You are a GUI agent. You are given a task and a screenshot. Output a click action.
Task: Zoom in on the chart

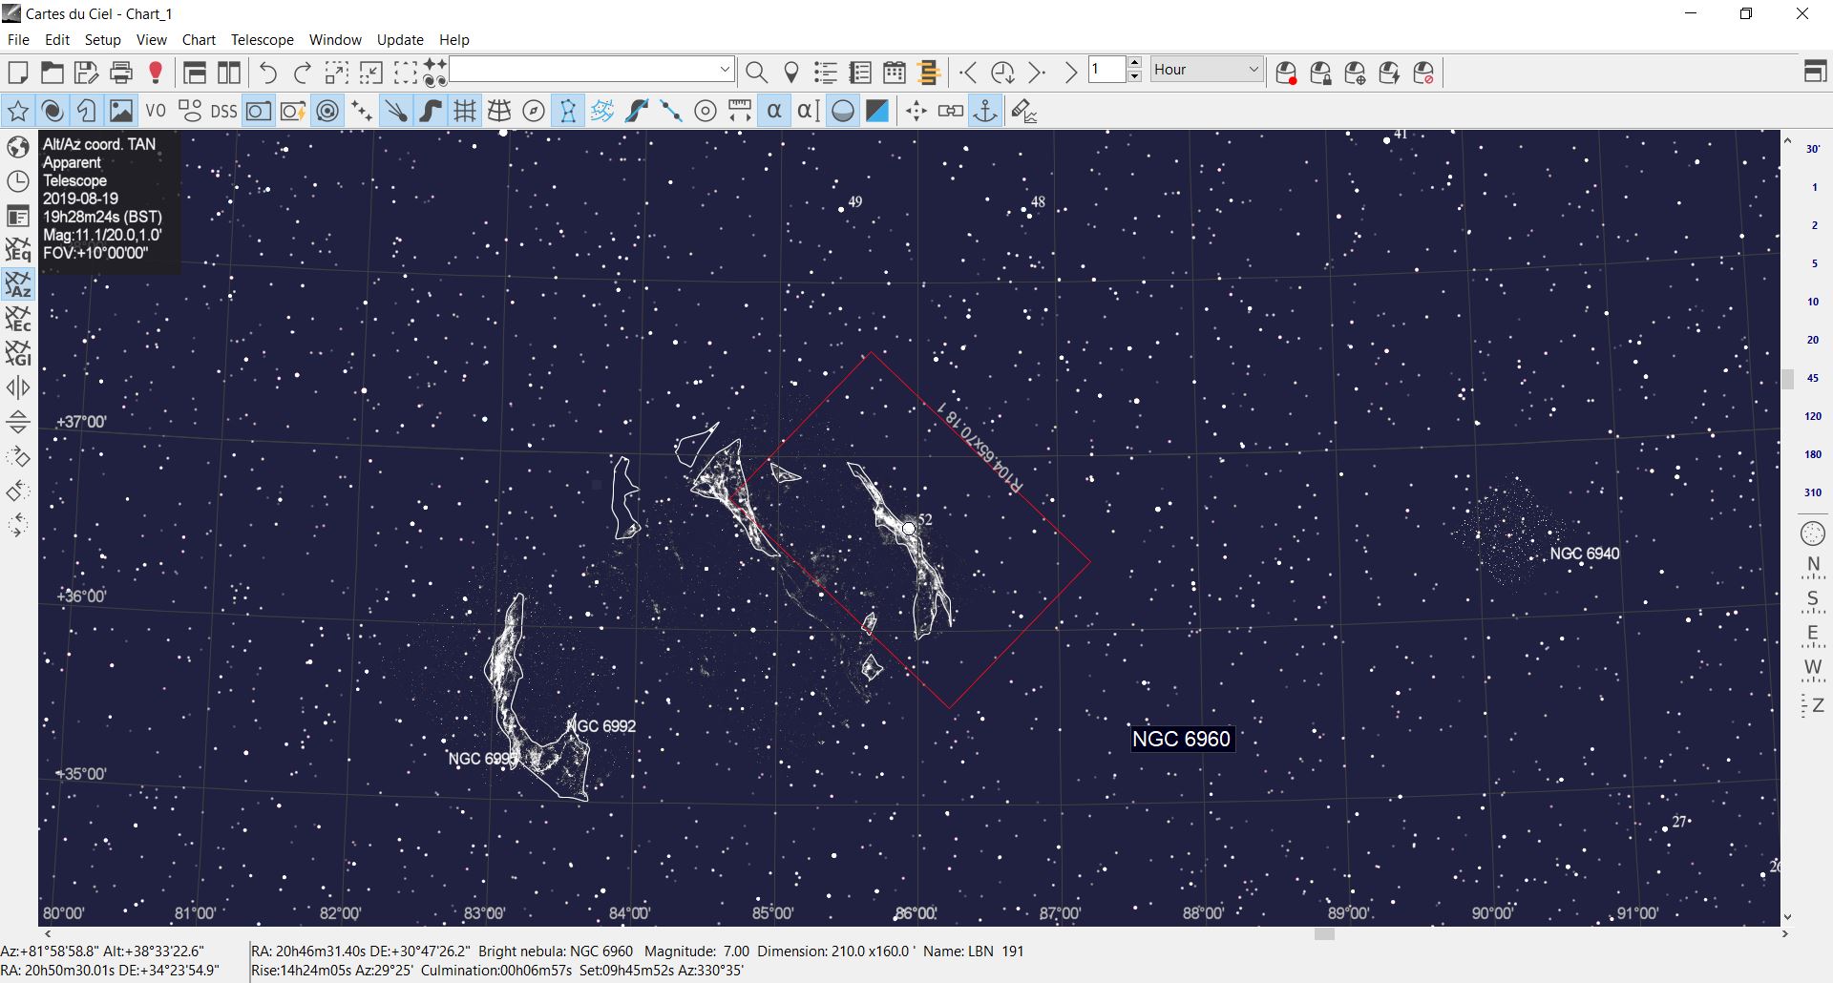(336, 73)
